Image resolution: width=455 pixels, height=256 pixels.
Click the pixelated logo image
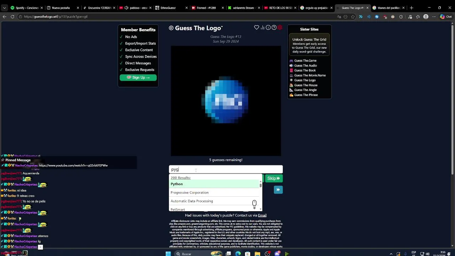[x=226, y=101]
